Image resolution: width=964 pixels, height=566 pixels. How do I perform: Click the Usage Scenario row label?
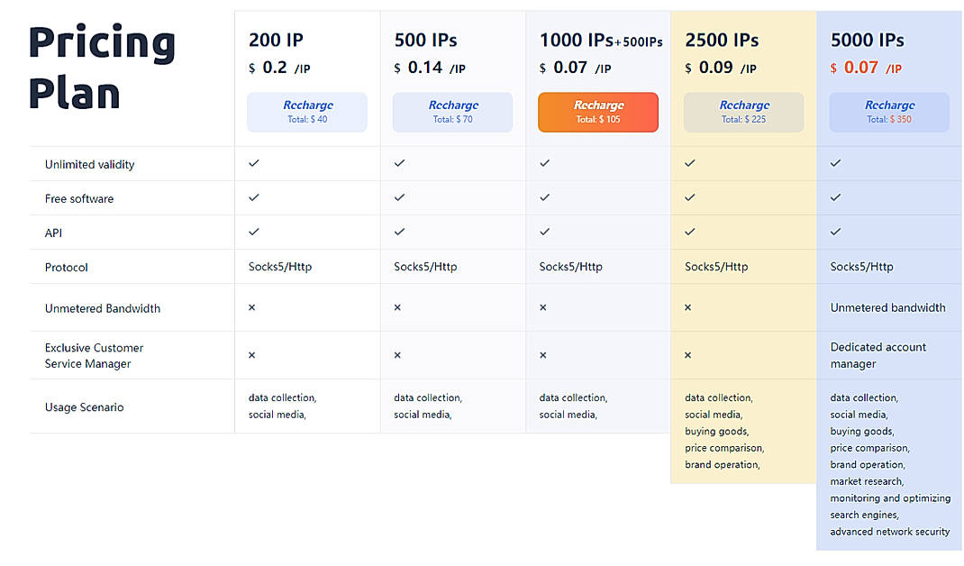click(84, 407)
